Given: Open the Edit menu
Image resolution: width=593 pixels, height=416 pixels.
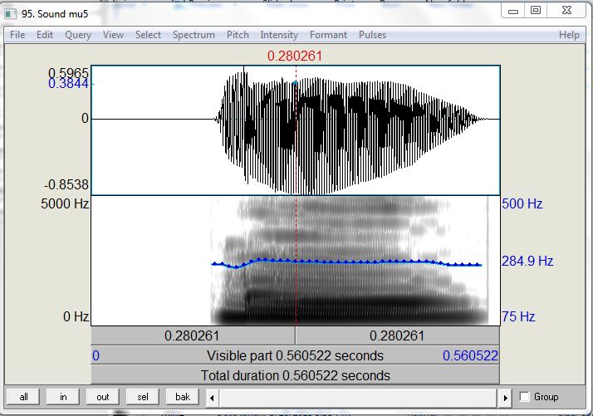Looking at the screenshot, I should pyautogui.click(x=45, y=35).
